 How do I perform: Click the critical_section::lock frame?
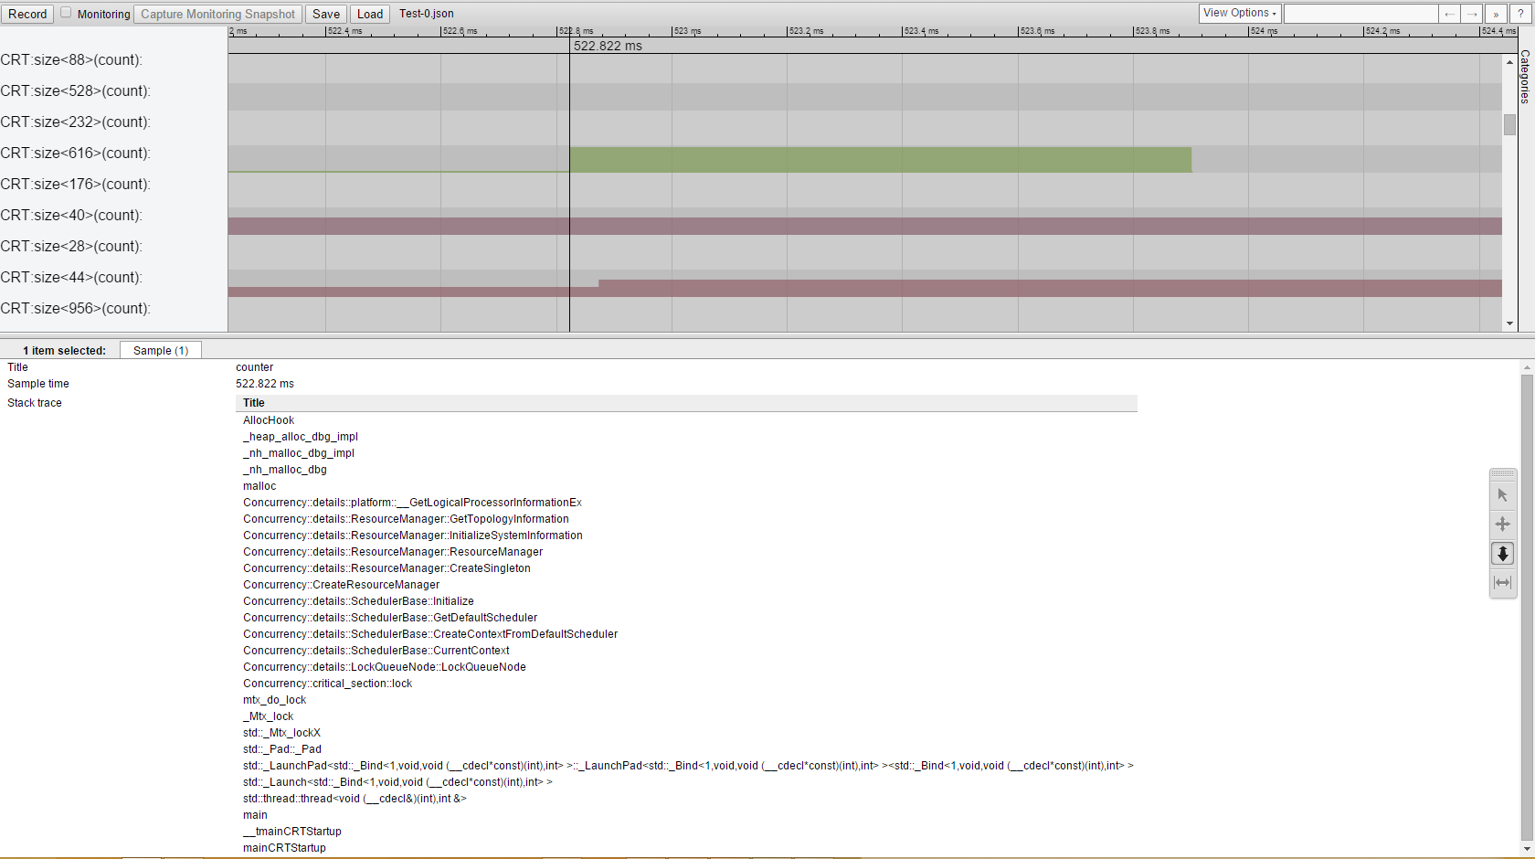pos(327,684)
